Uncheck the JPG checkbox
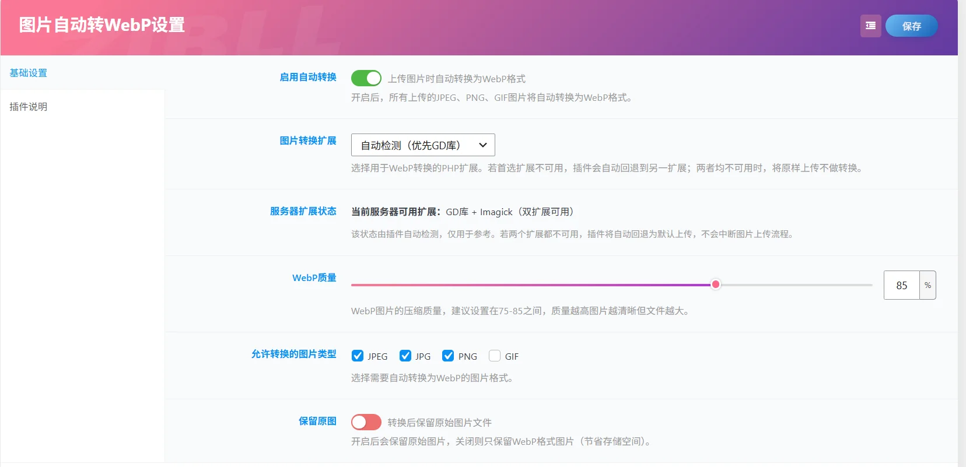The width and height of the screenshot is (966, 467). (x=405, y=356)
